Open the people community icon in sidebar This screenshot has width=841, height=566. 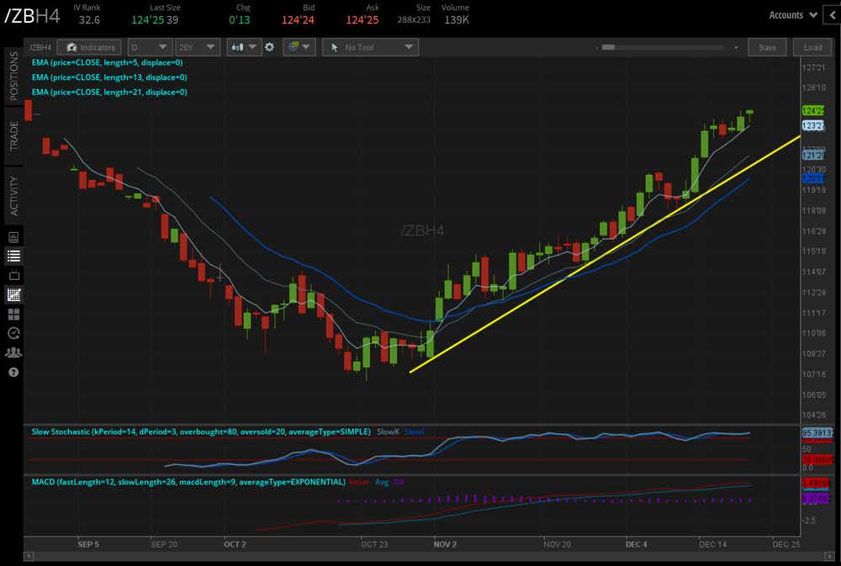click(14, 352)
